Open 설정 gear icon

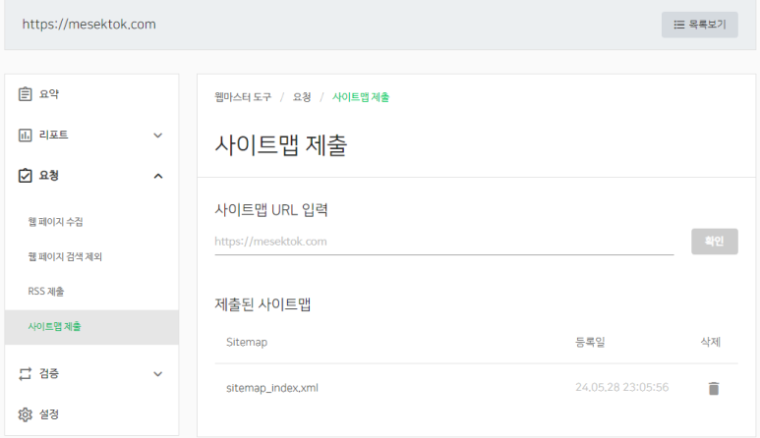tap(26, 414)
